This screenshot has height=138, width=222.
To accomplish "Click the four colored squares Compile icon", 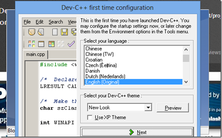I will (x=32, y=44).
